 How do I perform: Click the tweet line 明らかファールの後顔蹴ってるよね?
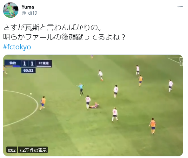[x=64, y=37]
